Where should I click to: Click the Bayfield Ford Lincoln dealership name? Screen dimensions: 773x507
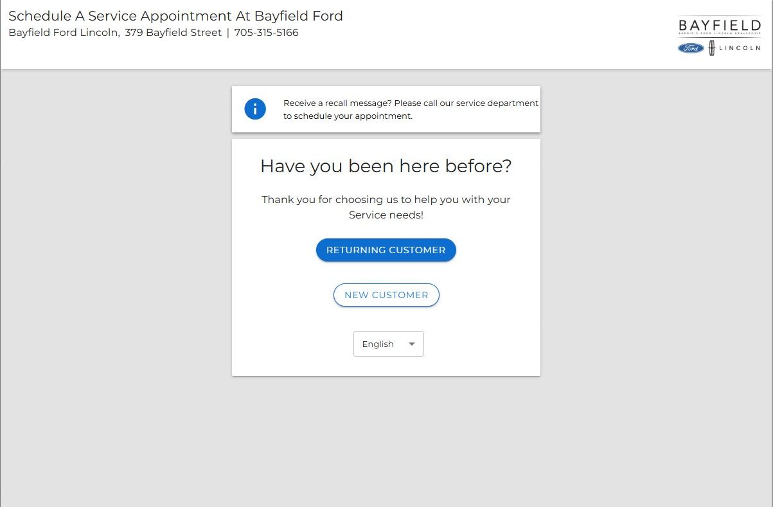point(64,33)
